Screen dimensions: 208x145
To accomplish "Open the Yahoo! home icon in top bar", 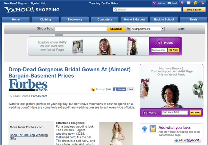I will 154,3.
